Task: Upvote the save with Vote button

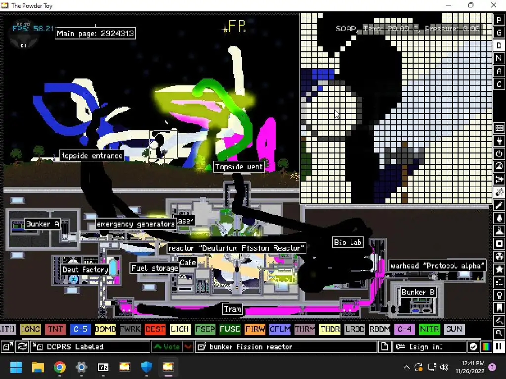Action: pos(167,347)
